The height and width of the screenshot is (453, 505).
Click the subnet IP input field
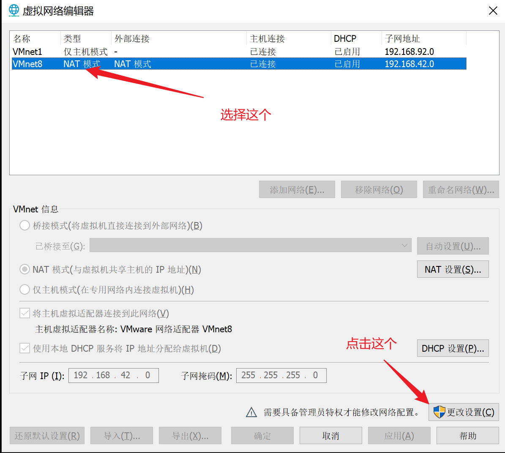pyautogui.click(x=114, y=375)
